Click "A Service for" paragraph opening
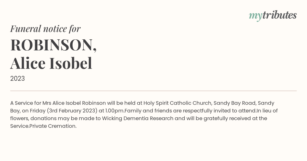This screenshot has width=307, height=161. [x=26, y=103]
